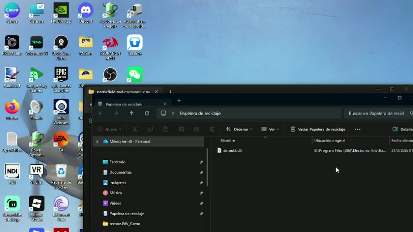Launch Iriun Webcam shortcut
The height and width of the screenshot is (232, 413).
(x=61, y=112)
